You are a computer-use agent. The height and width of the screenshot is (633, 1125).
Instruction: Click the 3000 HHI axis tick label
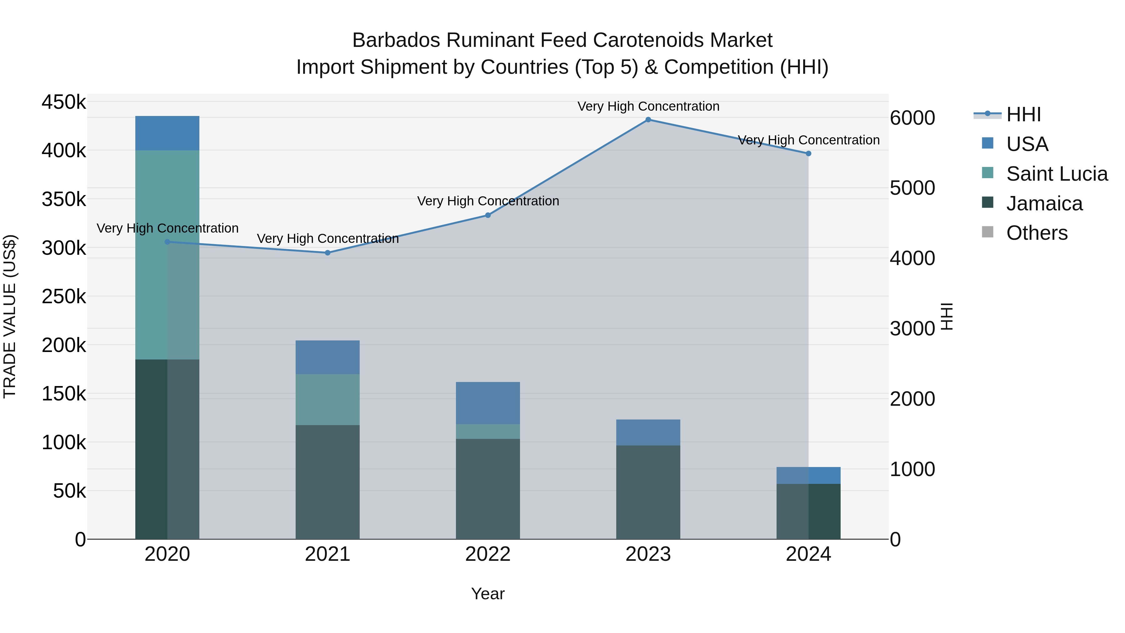pyautogui.click(x=913, y=329)
